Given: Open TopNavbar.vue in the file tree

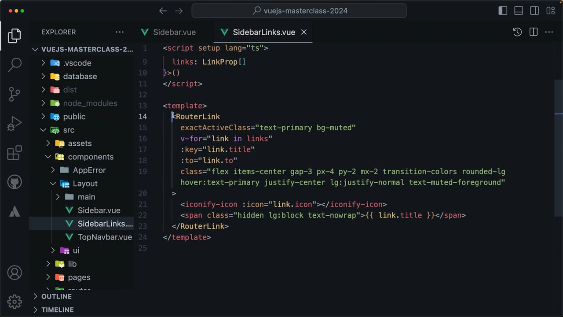Looking at the screenshot, I should click(x=81, y=237).
